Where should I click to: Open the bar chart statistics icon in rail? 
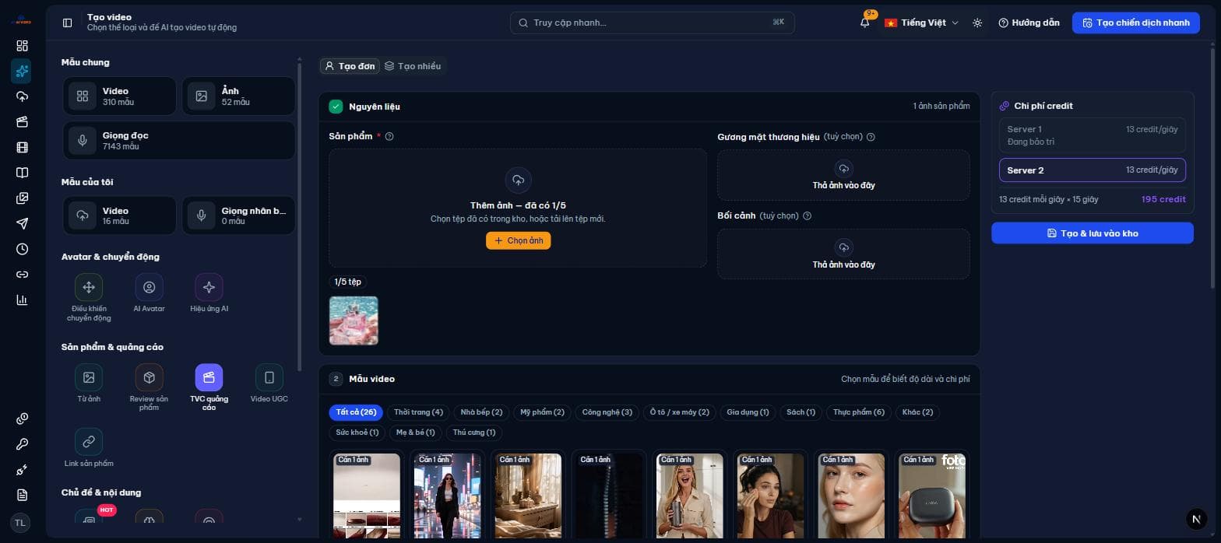pyautogui.click(x=22, y=300)
